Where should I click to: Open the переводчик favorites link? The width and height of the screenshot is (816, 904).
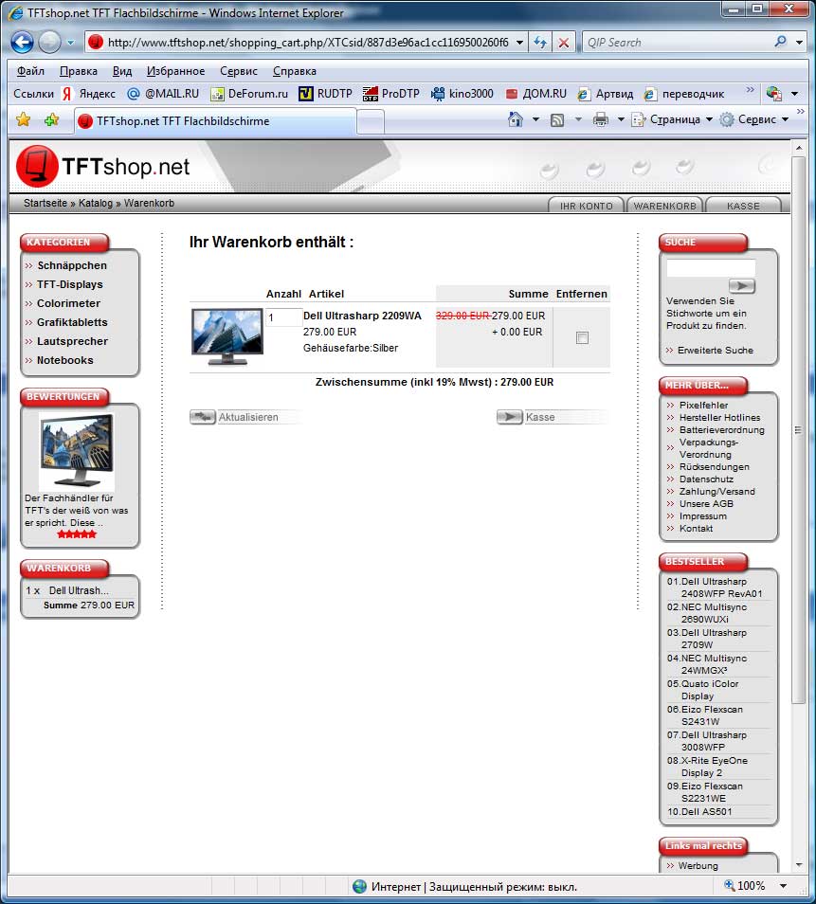pyautogui.click(x=684, y=94)
